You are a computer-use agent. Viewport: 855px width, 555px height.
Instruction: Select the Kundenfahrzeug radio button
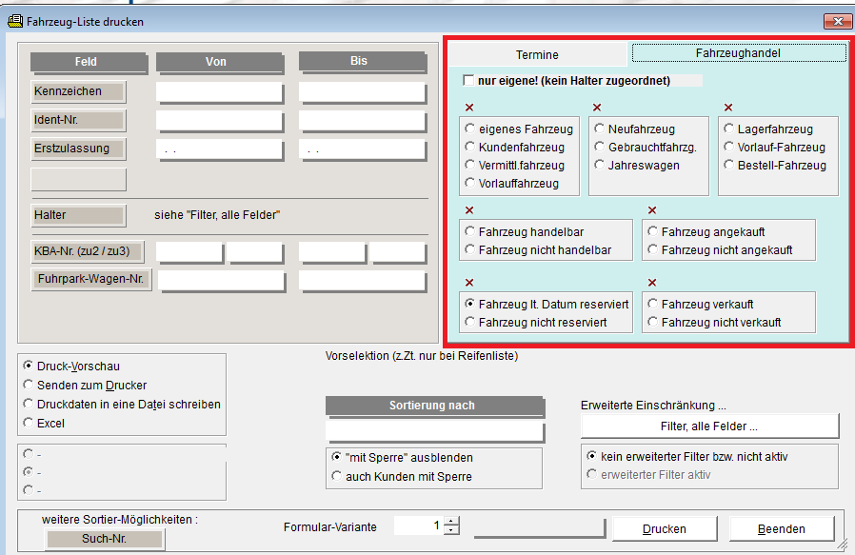coord(470,148)
